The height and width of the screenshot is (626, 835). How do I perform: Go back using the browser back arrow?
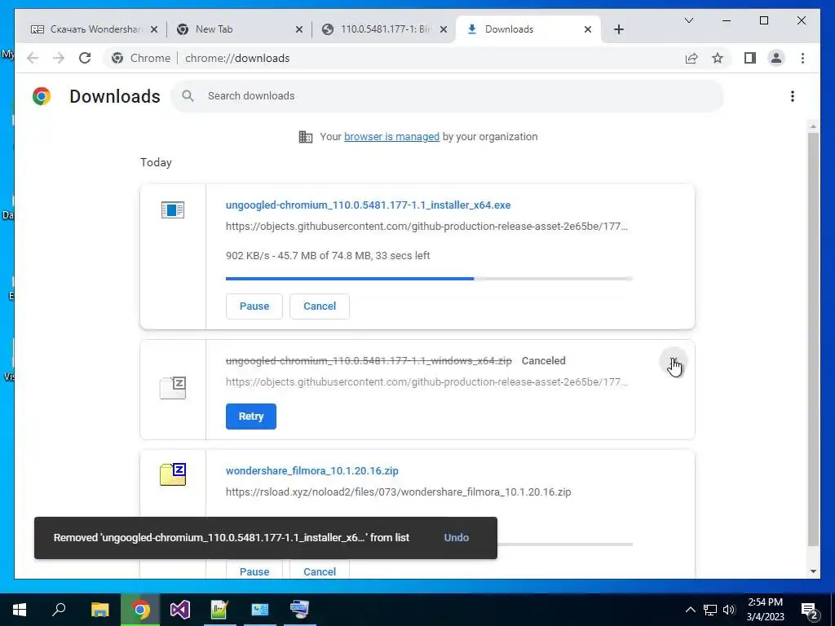click(33, 58)
